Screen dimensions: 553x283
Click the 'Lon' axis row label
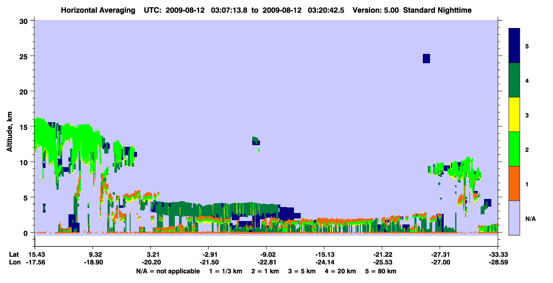click(14, 263)
